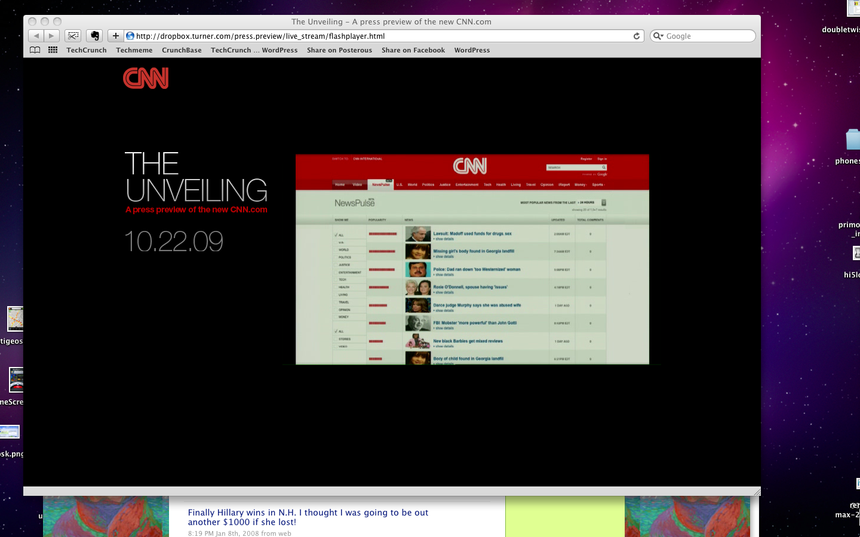Expand show details under Dance judge Murphy story

444,310
